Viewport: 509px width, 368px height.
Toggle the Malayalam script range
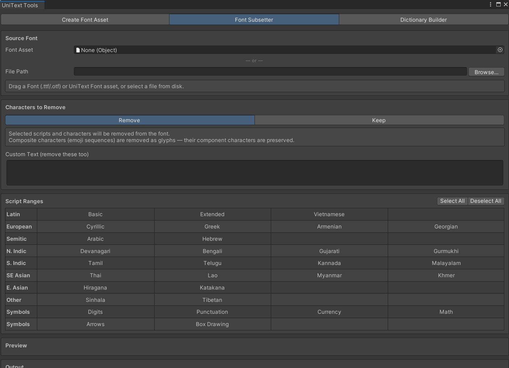(x=446, y=263)
